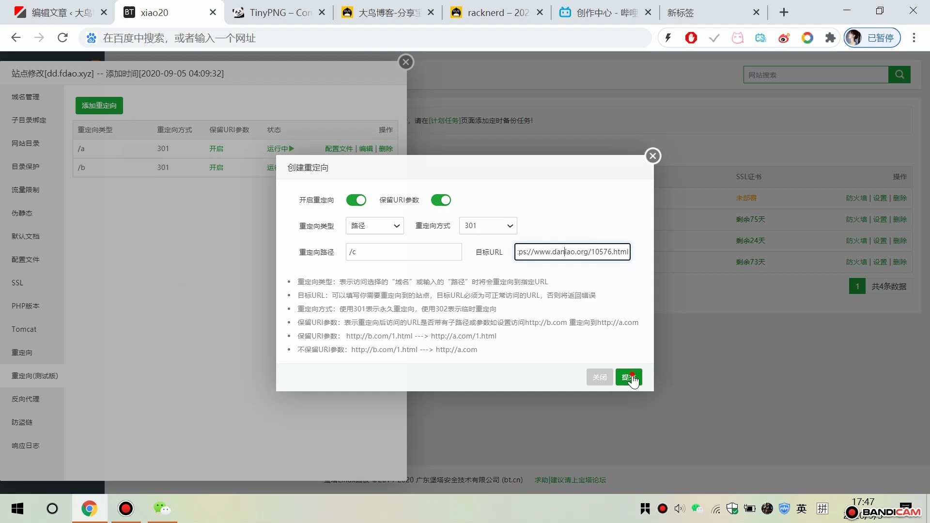Screen dimensions: 930x523
Task: Close the 创建重定向 dialog with X icon
Action: point(653,156)
